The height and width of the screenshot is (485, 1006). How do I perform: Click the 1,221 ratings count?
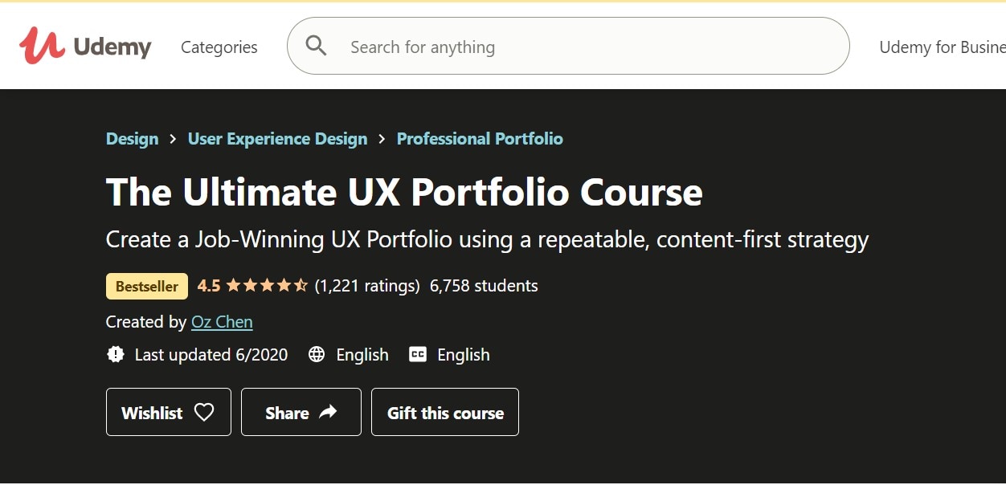click(367, 286)
